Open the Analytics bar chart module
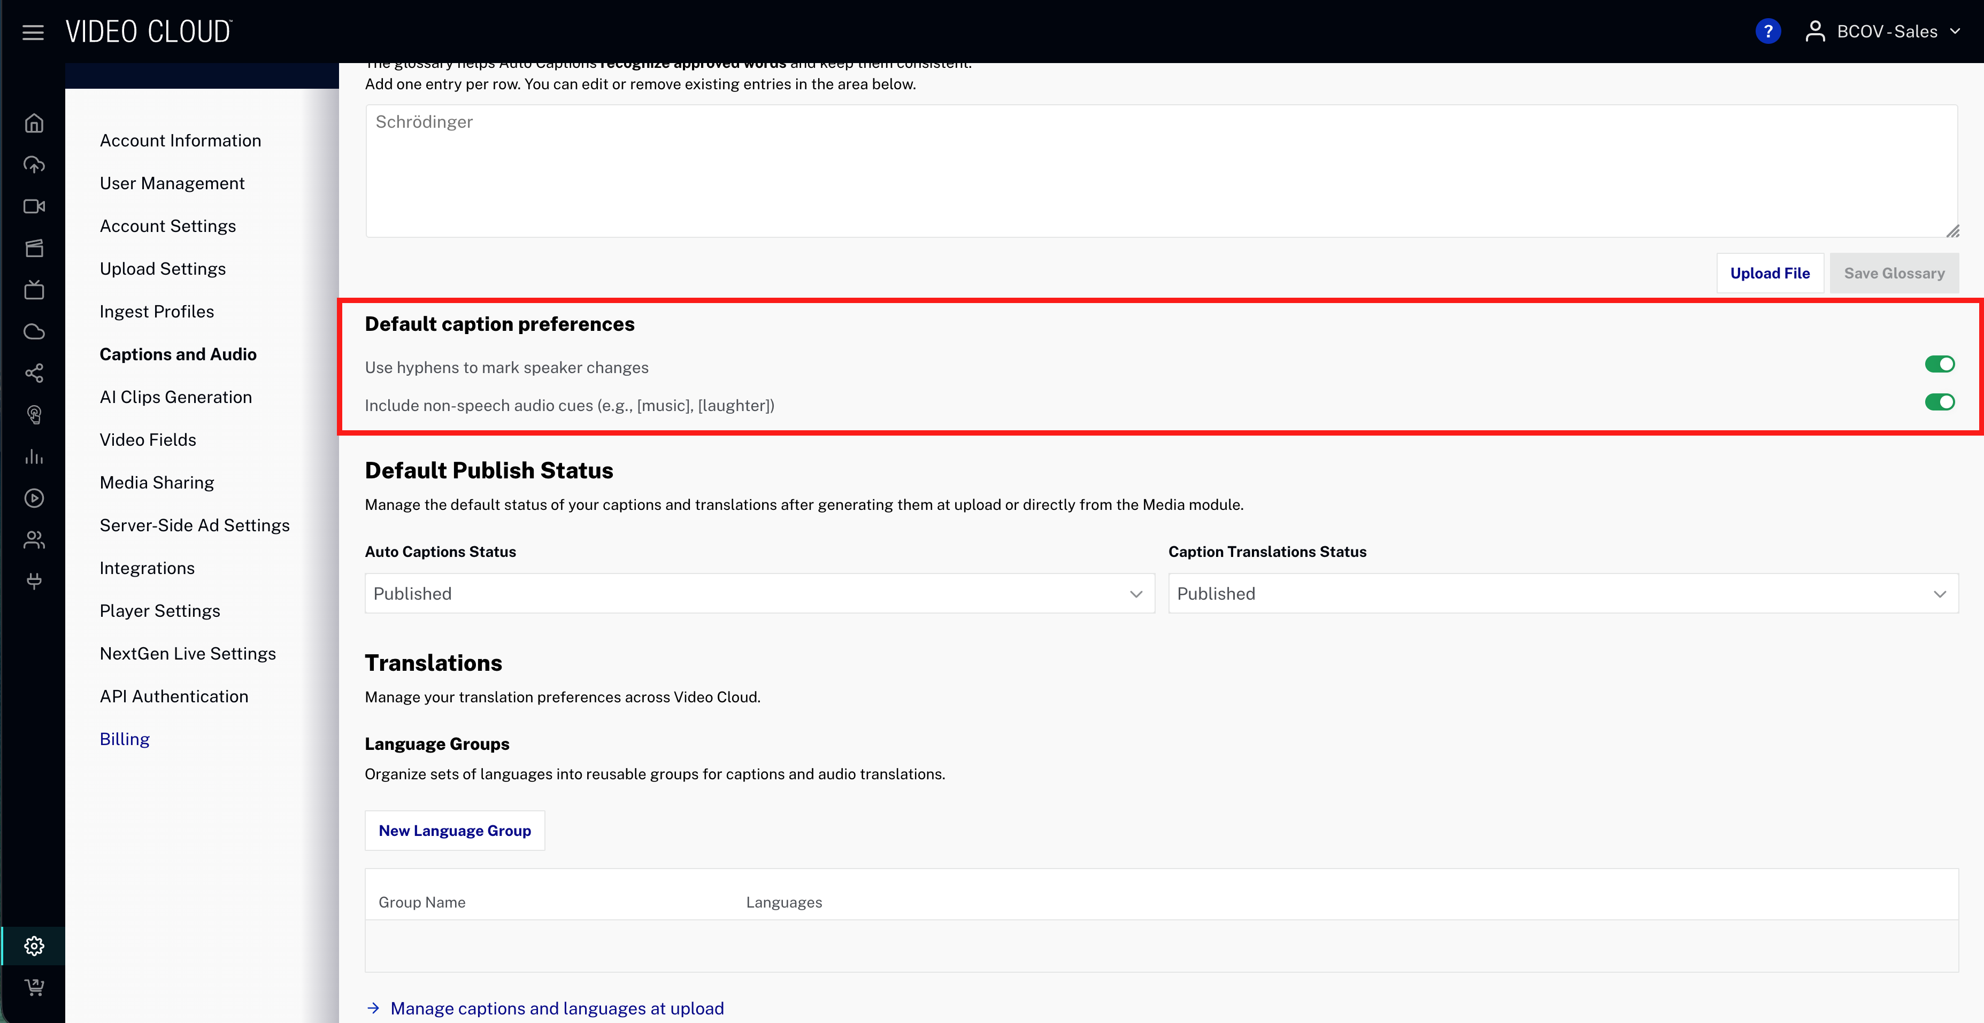 point(34,456)
